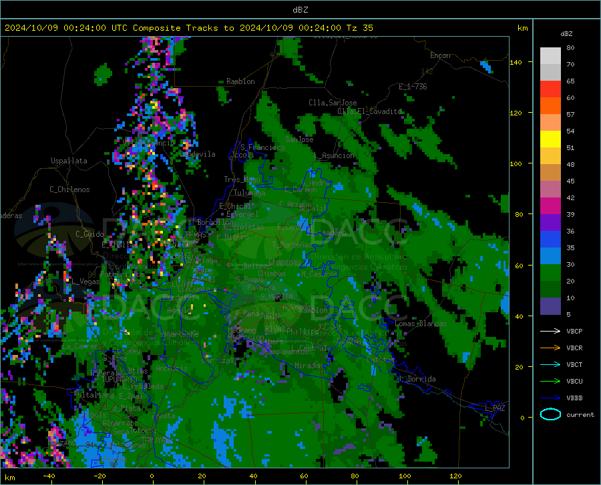
Task: Click the cyan 'current' ellipse symbol
Action: [x=550, y=414]
